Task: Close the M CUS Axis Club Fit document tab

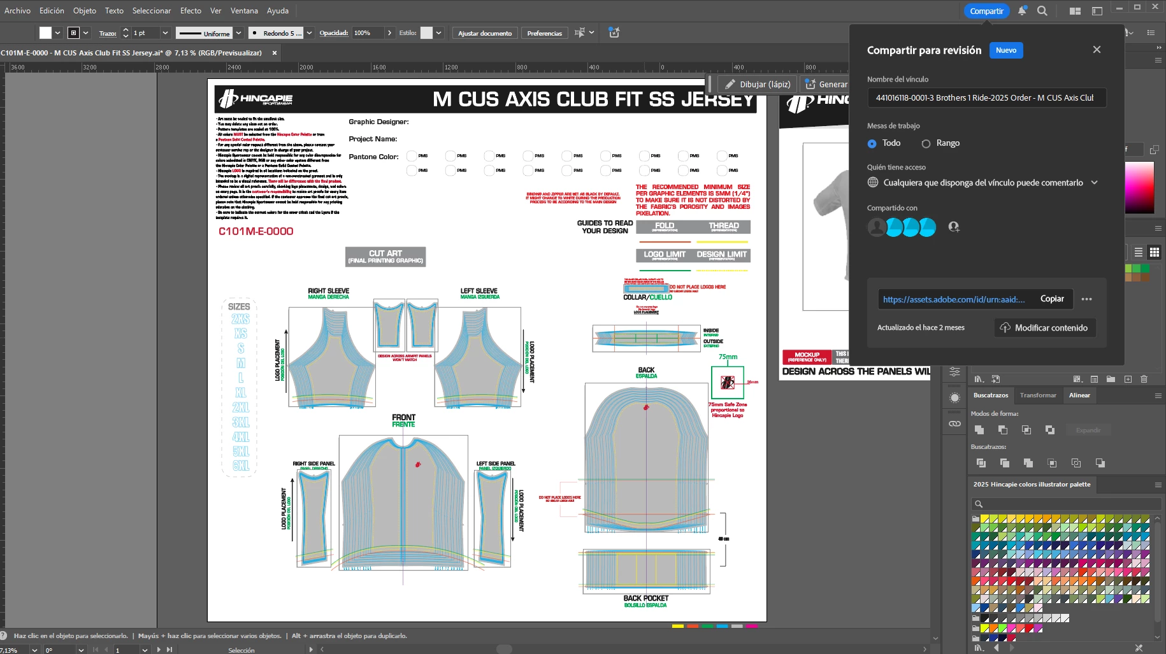Action: (275, 53)
